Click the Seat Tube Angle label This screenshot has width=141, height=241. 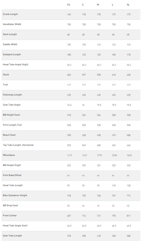(x=12, y=105)
